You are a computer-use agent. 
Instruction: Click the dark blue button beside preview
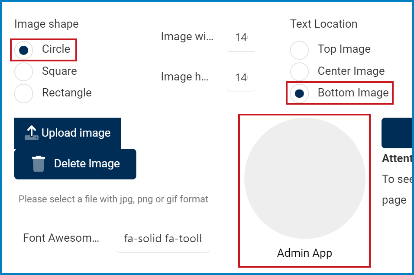(397, 133)
